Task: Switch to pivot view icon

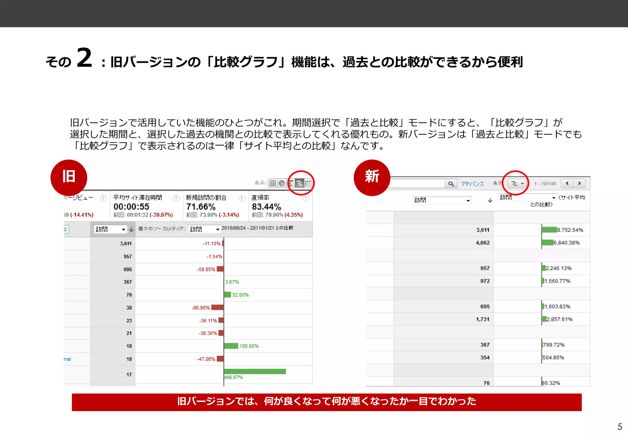Action: [x=308, y=183]
